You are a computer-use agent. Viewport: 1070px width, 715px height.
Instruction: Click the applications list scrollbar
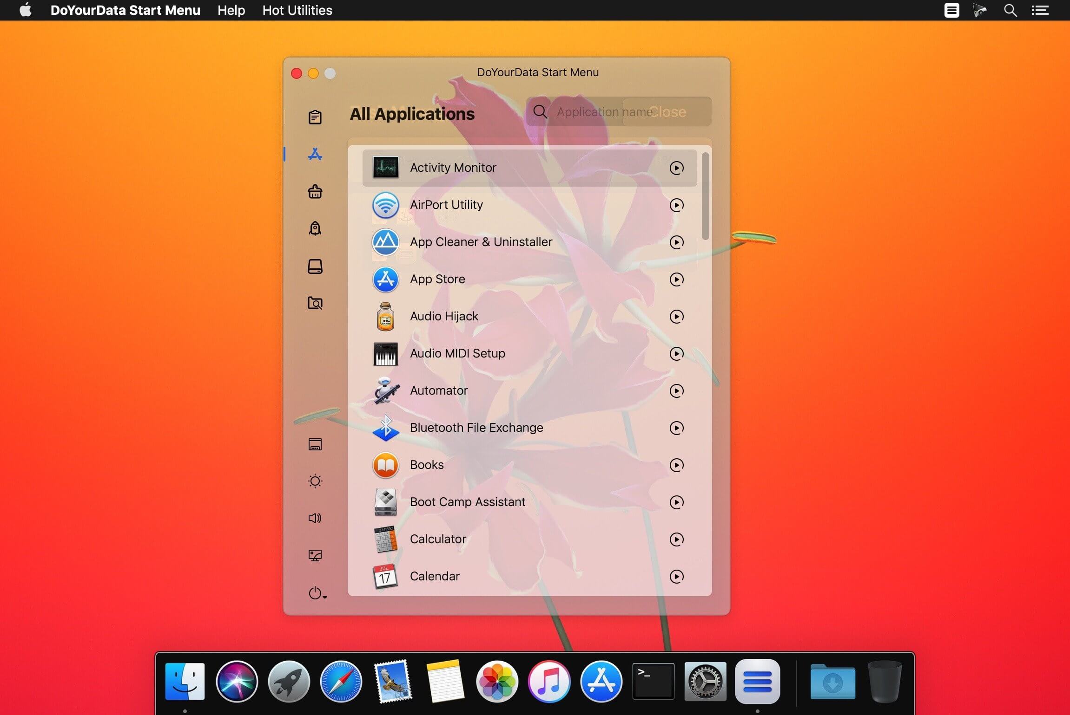coord(705,196)
